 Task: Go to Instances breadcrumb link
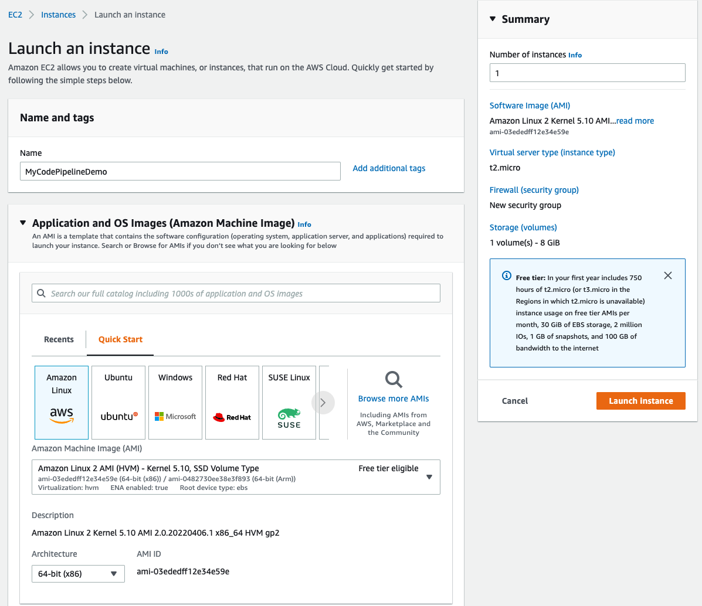58,15
